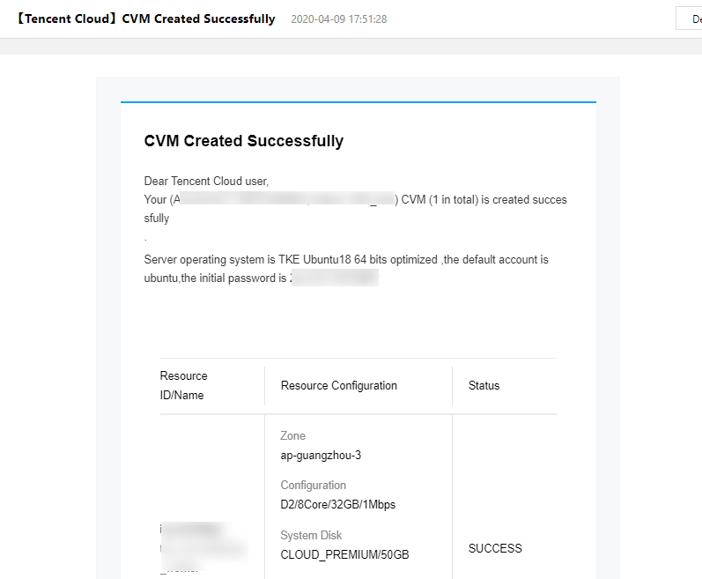Image resolution: width=702 pixels, height=579 pixels.
Task: Click the timestamp 2020-04-09 17:51:28
Action: pyautogui.click(x=339, y=19)
